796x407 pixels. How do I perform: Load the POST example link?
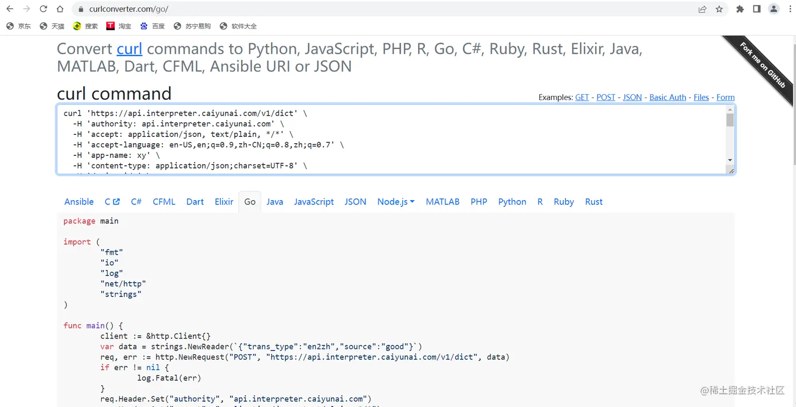[605, 97]
